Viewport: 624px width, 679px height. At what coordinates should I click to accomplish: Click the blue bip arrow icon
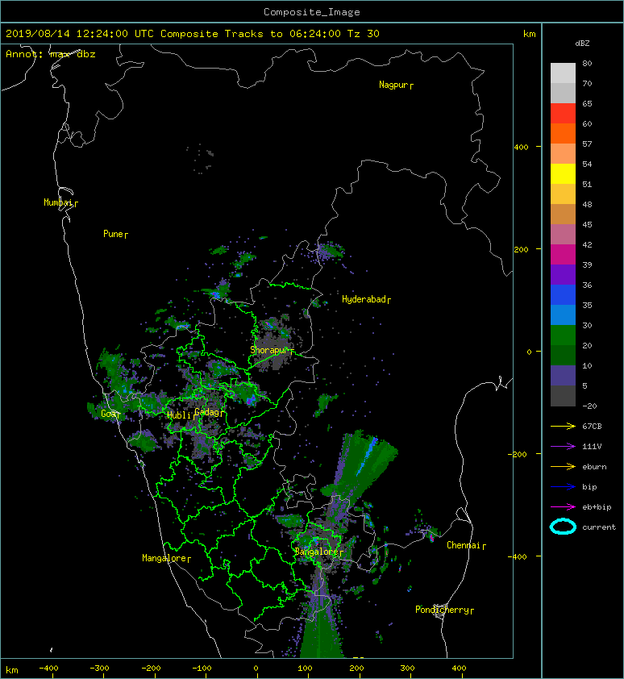pyautogui.click(x=563, y=487)
